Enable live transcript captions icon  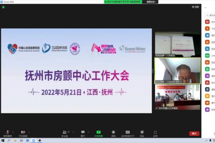coord(128,133)
